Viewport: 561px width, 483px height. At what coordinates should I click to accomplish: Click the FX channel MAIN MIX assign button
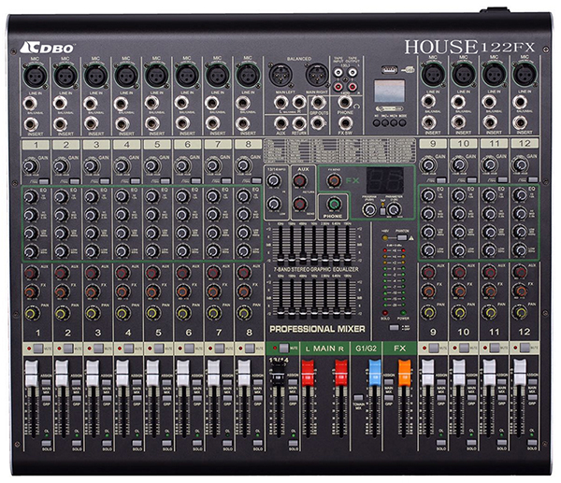click(389, 381)
